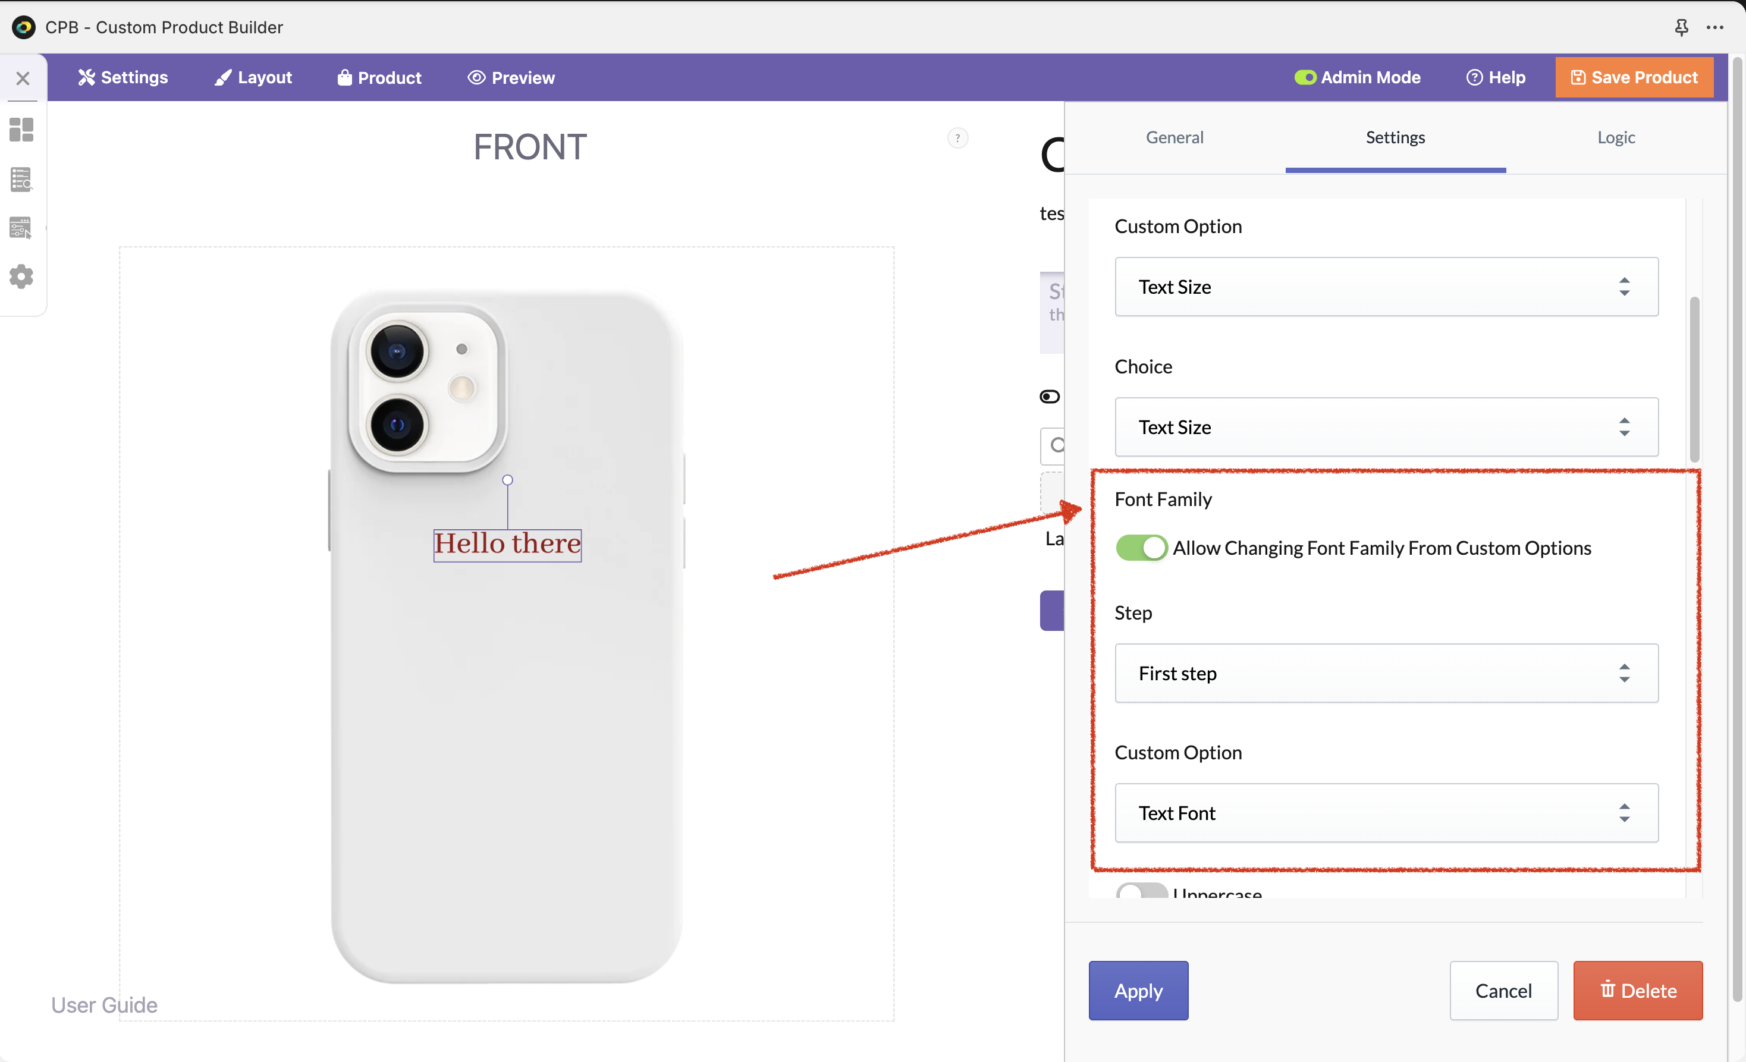
Task: Click the Apply button
Action: click(1138, 991)
